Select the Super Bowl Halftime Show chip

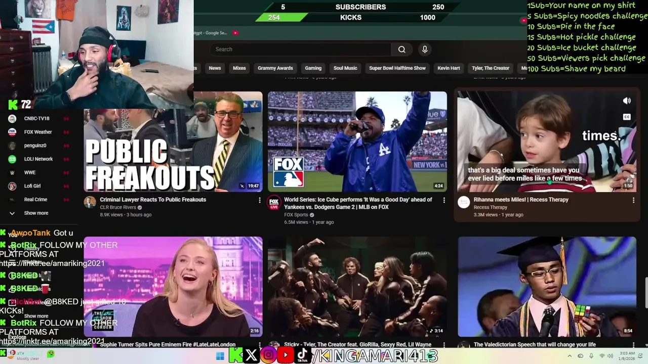point(397,68)
